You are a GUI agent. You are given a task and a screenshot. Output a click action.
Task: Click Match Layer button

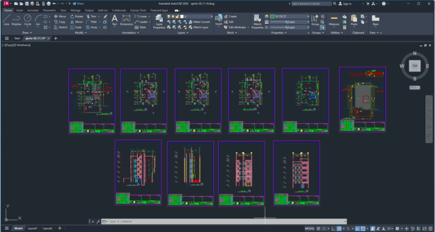point(199,27)
